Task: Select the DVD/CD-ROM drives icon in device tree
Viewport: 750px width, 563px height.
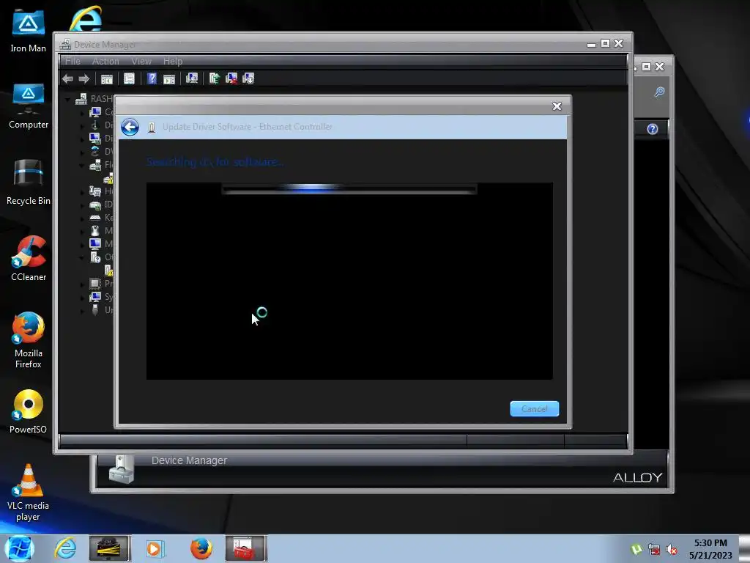Action: (x=95, y=151)
